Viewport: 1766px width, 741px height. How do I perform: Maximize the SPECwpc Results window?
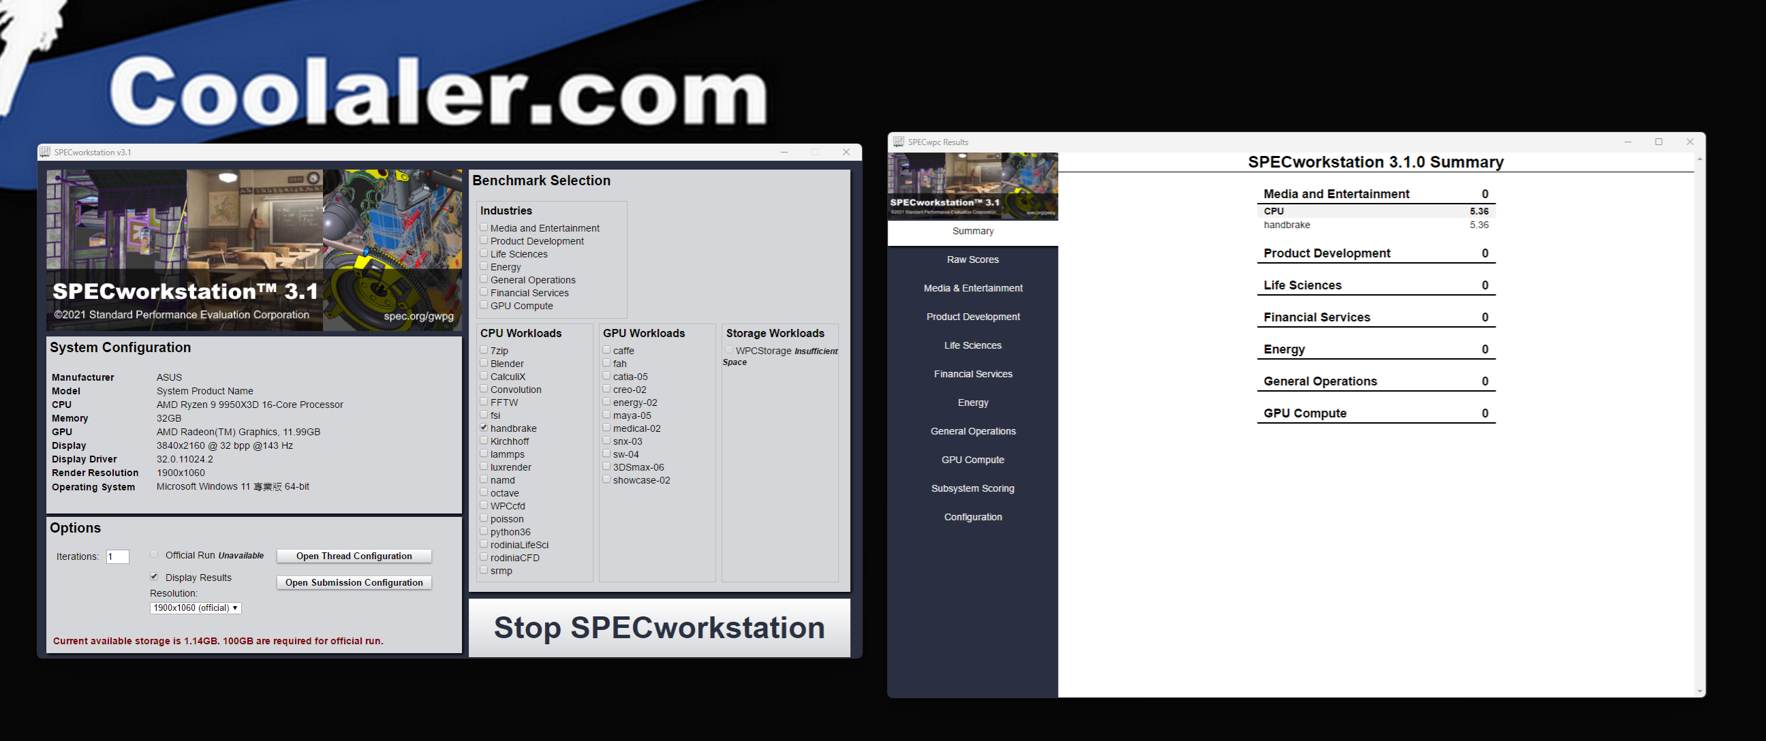point(1658,142)
